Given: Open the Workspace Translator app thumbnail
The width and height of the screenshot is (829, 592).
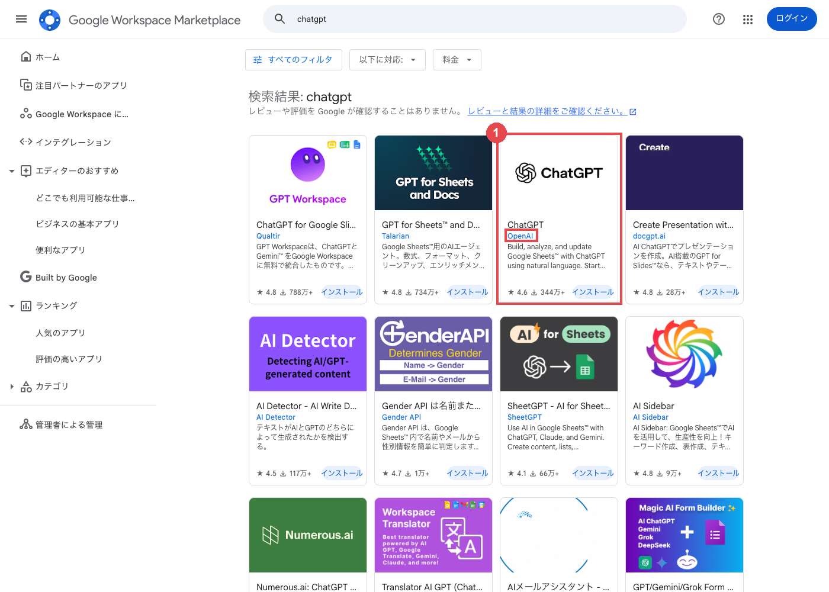Looking at the screenshot, I should pyautogui.click(x=433, y=535).
